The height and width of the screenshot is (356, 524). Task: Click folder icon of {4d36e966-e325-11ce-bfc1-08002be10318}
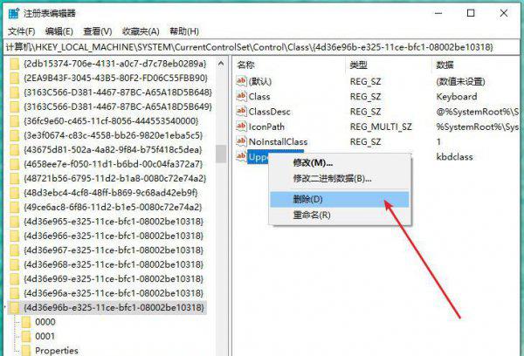(14, 236)
